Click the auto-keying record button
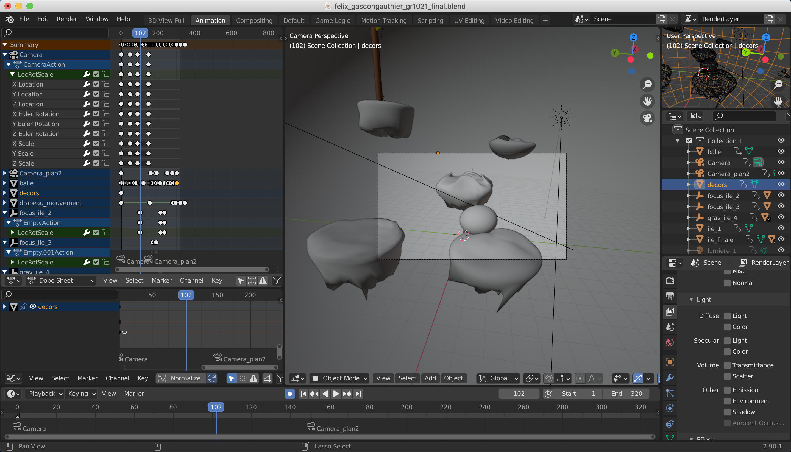This screenshot has width=791, height=452. click(x=289, y=394)
